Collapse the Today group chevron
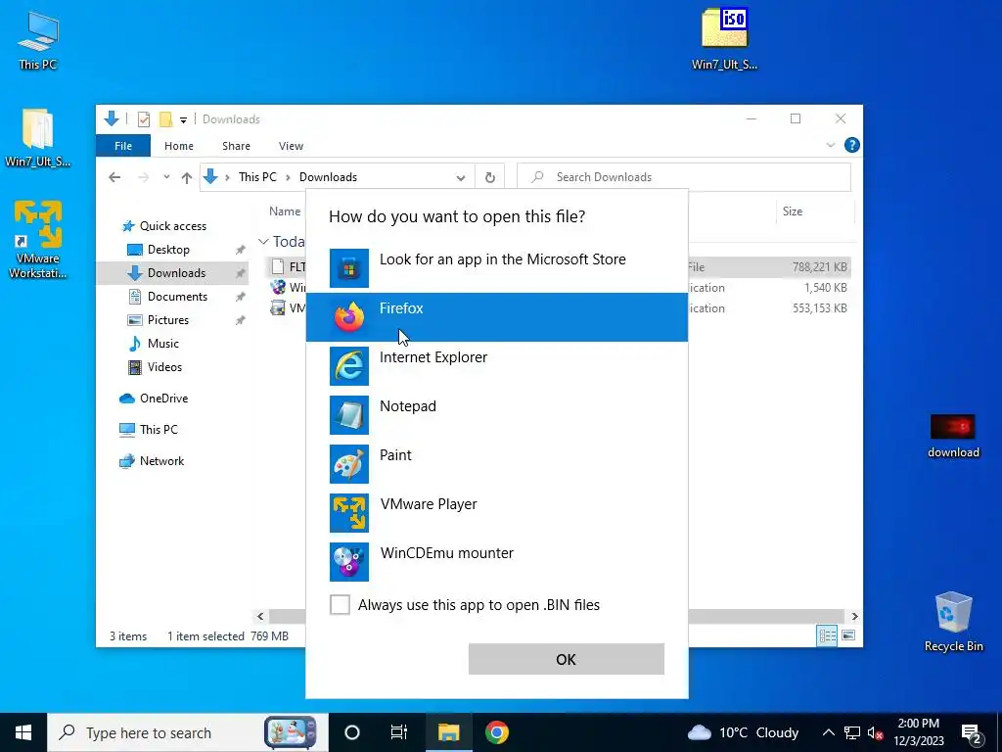The width and height of the screenshot is (1002, 752). [x=263, y=242]
